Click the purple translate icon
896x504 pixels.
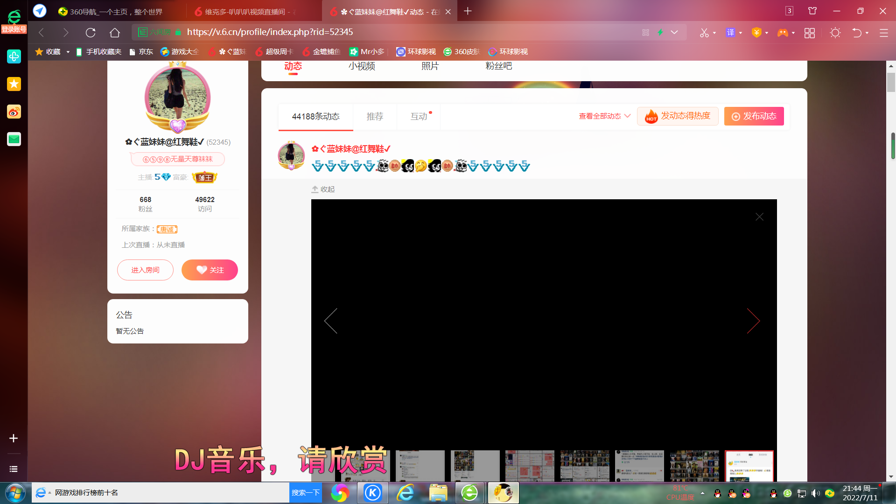[x=731, y=33]
